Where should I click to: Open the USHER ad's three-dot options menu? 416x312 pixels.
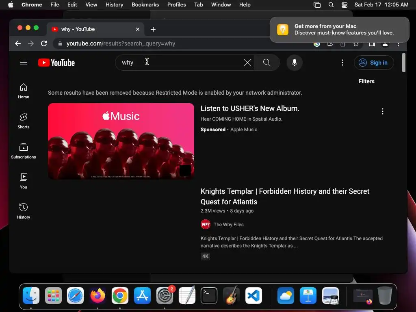(x=382, y=111)
